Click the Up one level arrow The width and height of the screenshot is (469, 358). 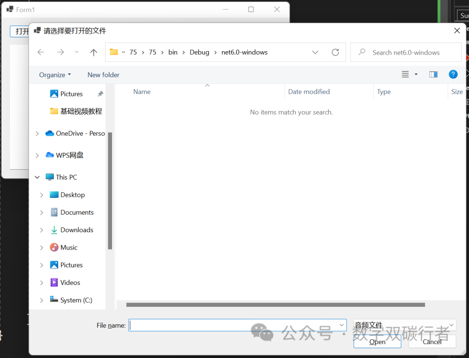[x=93, y=52]
